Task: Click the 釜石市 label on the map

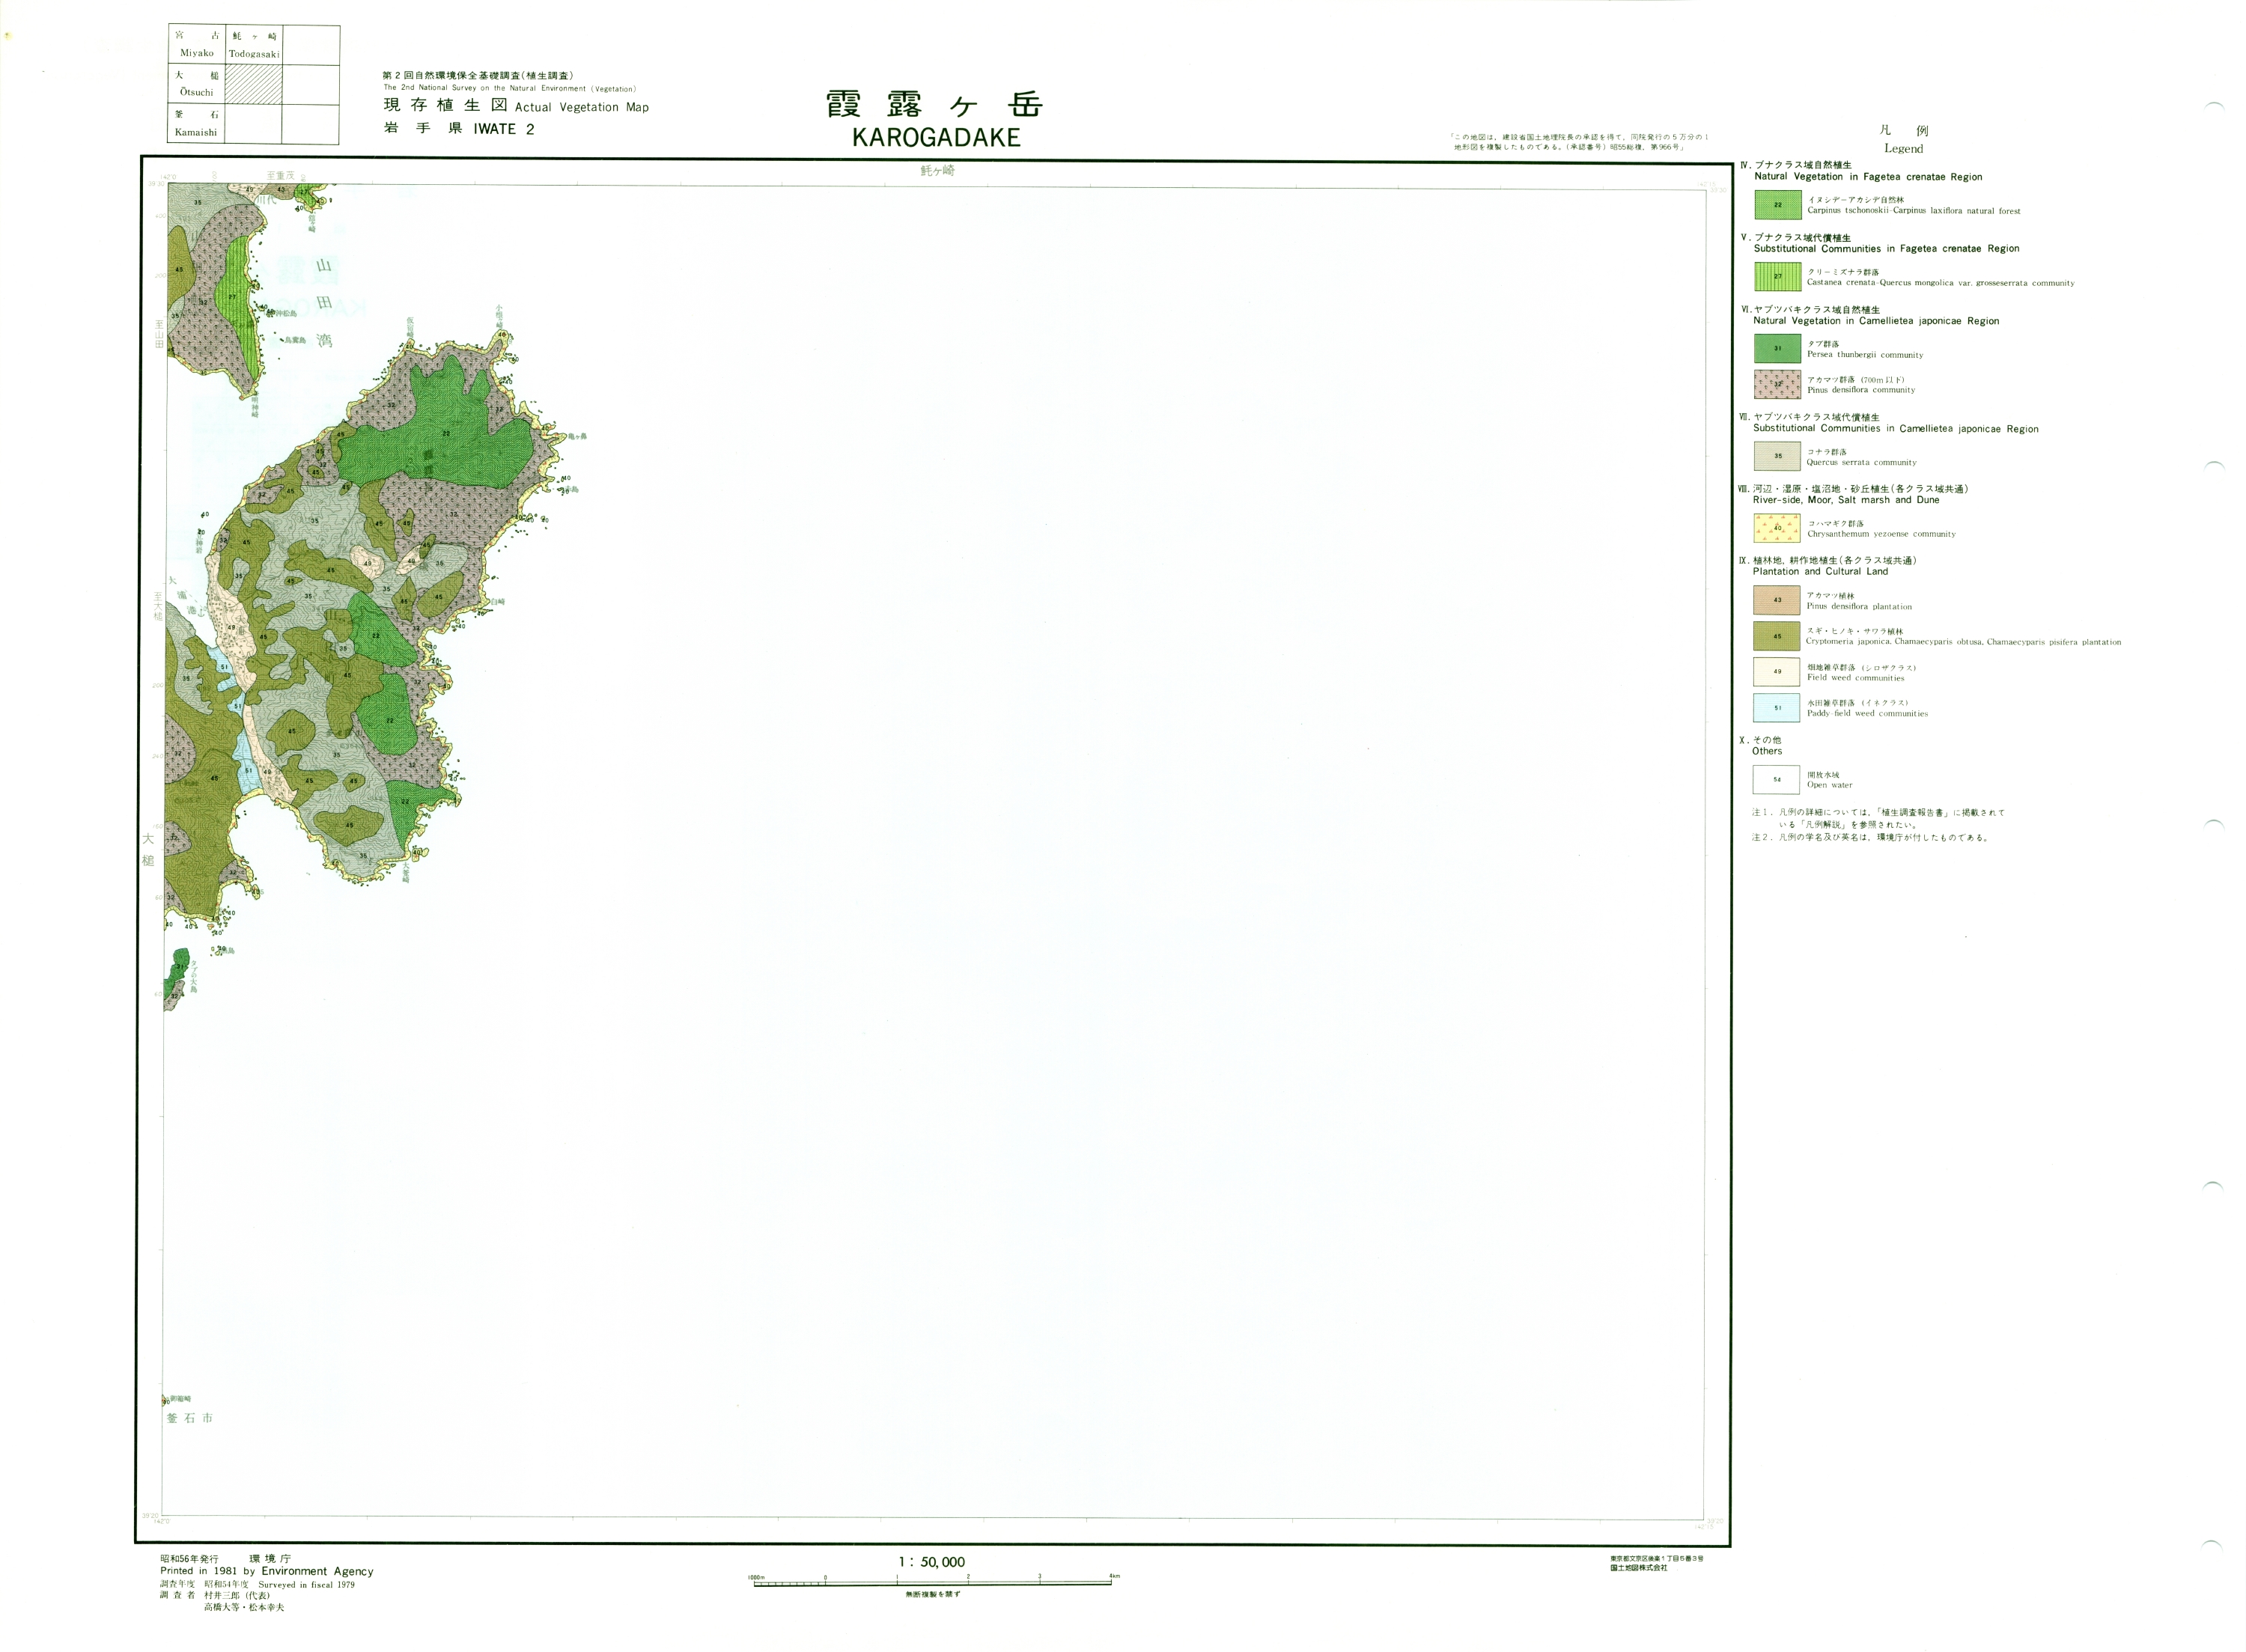Action: click(189, 1418)
